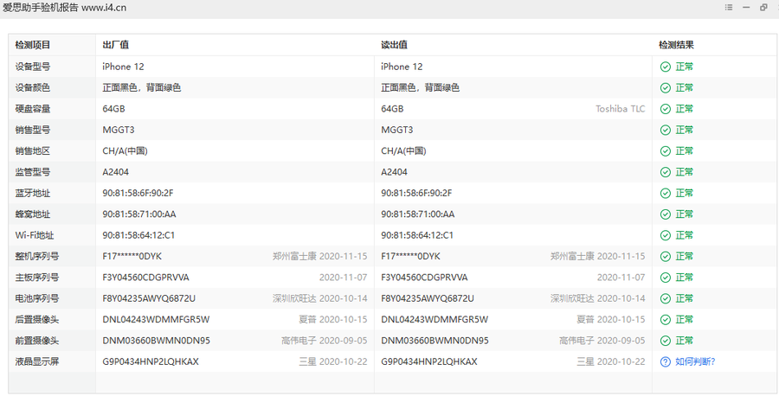Image resolution: width=779 pixels, height=396 pixels.
Task: Open the list menu icon in title bar
Action: point(729,7)
